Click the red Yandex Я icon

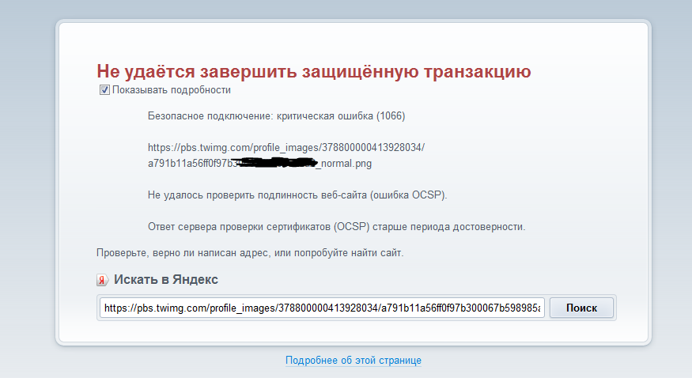point(102,280)
